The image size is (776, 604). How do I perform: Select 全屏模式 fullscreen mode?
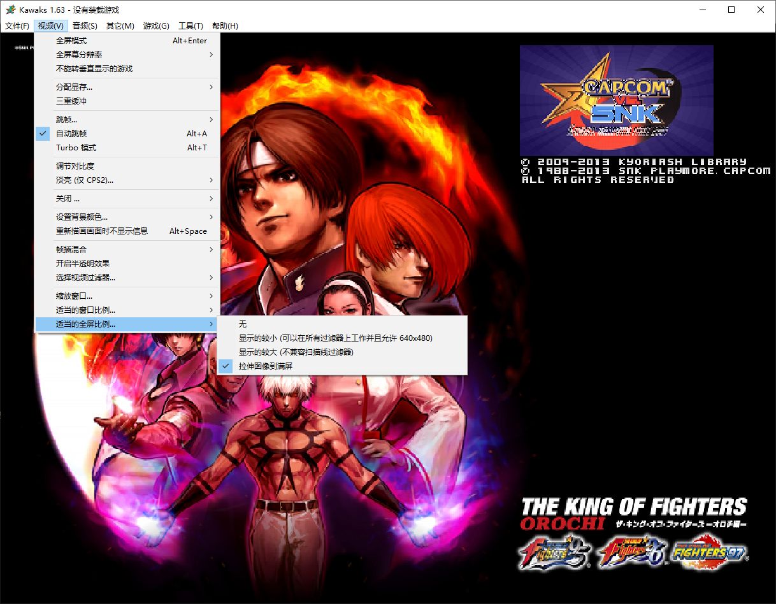pos(71,41)
